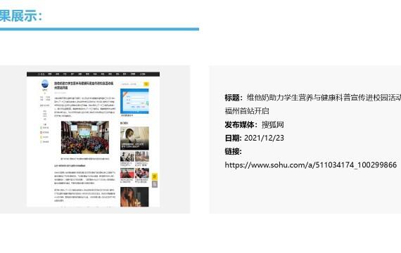Click the 维他奶 title text line
Screen dimensions: 401x253
[x=324, y=98]
